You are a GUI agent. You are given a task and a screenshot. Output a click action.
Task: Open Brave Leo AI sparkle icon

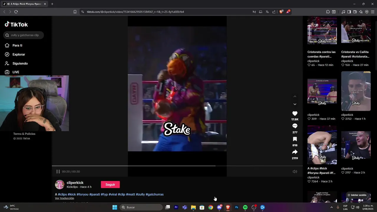click(361, 12)
